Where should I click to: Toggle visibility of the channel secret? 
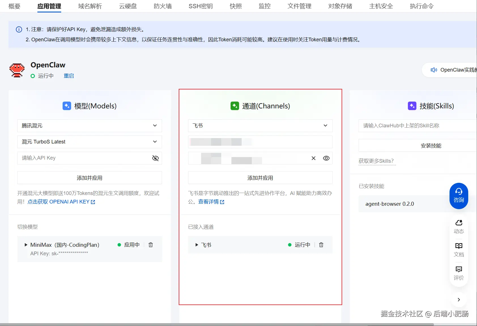click(x=326, y=158)
